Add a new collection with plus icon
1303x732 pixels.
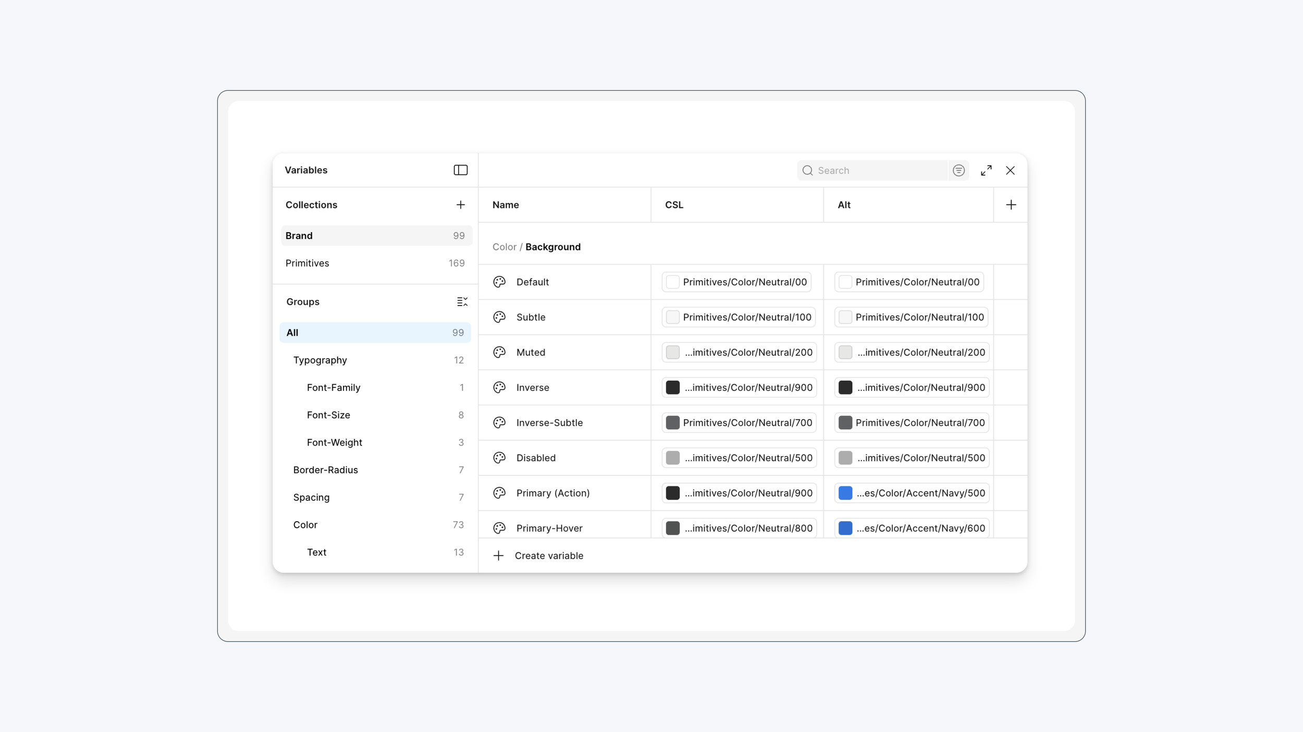pos(460,205)
